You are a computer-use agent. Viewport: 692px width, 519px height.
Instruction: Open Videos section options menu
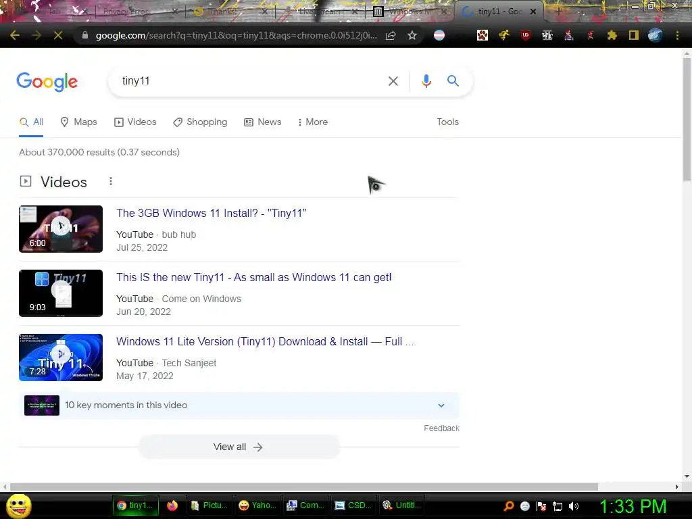click(x=111, y=181)
